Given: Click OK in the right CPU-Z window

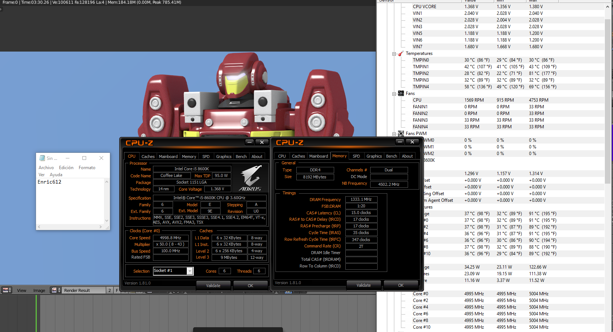Looking at the screenshot, I should (401, 285).
